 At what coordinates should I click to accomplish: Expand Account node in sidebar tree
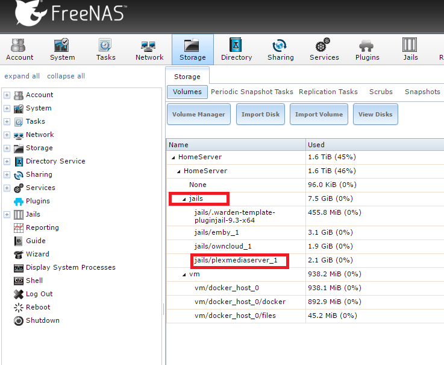(x=7, y=95)
